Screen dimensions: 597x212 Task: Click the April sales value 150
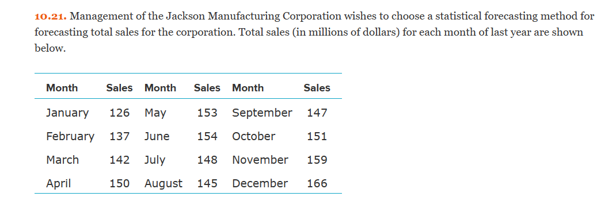[x=120, y=183]
